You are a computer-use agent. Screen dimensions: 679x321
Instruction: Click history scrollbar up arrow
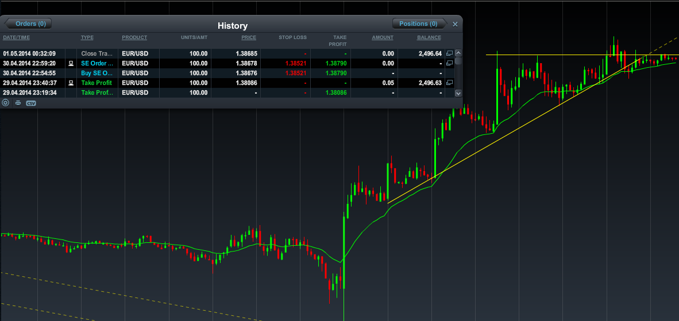coord(458,53)
